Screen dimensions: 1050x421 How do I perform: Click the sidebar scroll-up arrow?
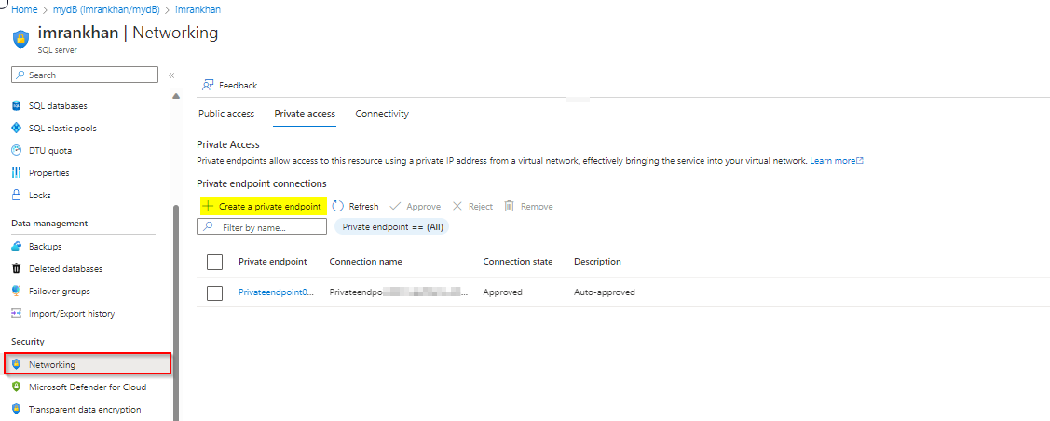(176, 96)
